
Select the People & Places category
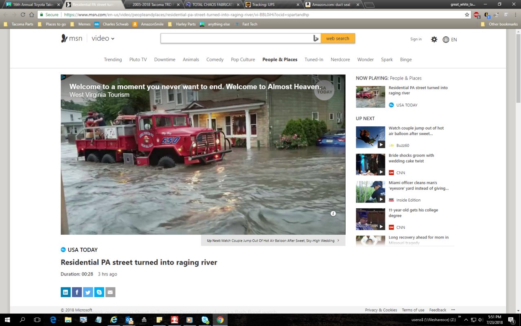[280, 59]
